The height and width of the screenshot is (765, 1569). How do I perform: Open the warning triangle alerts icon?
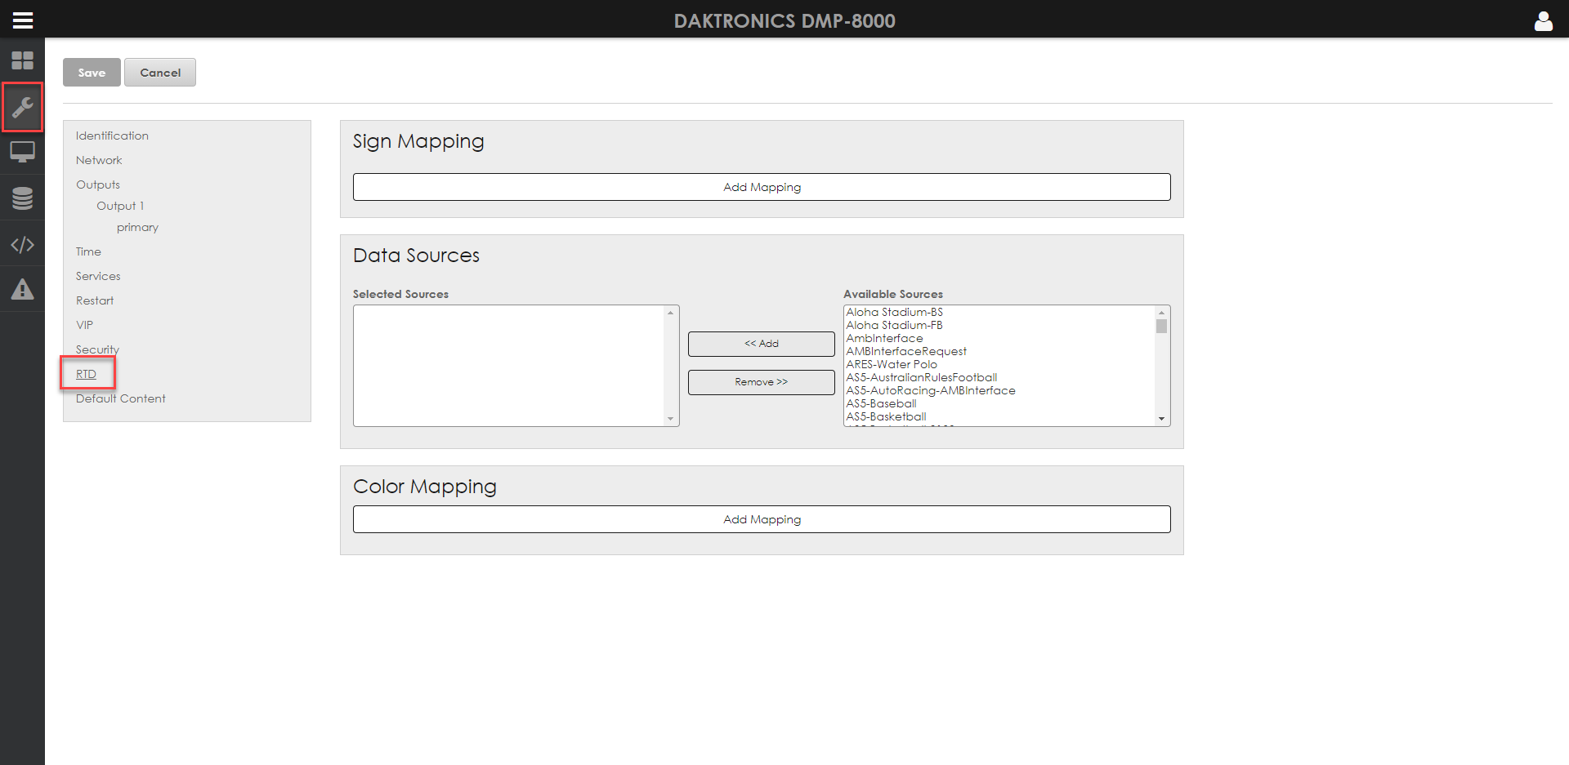(x=22, y=289)
